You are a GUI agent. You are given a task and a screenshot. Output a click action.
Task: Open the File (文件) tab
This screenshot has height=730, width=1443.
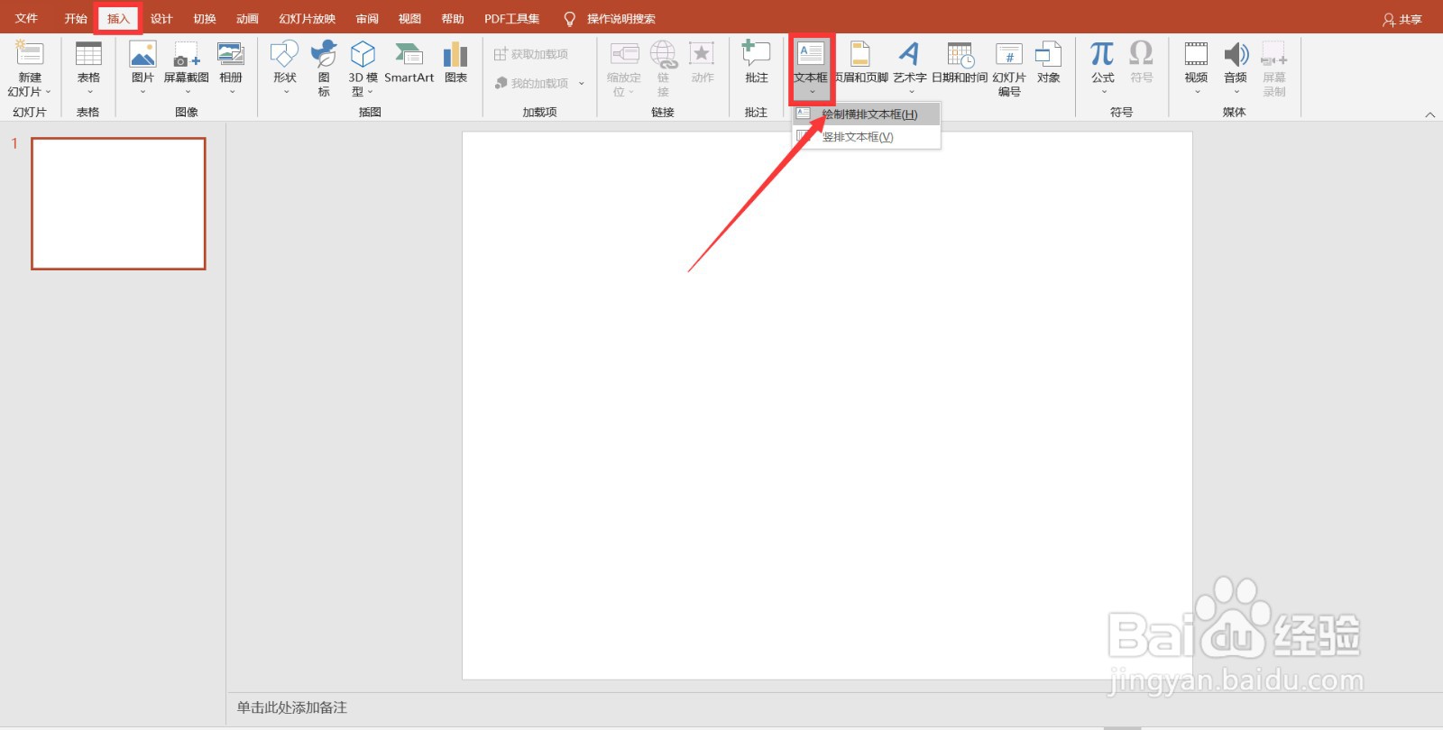[x=26, y=19]
